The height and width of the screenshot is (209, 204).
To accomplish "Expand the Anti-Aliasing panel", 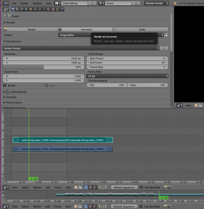I will click(4, 92).
